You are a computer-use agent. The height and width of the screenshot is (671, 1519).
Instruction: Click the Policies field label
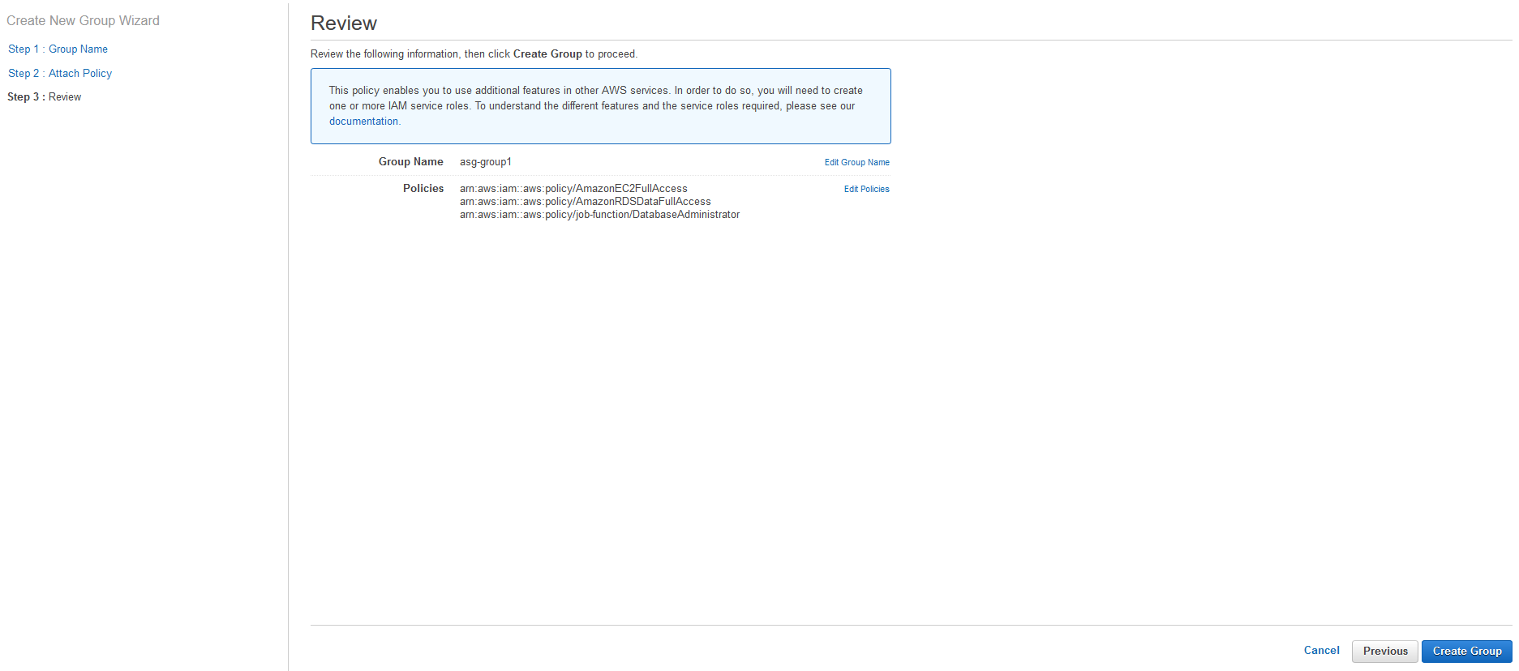pos(423,188)
